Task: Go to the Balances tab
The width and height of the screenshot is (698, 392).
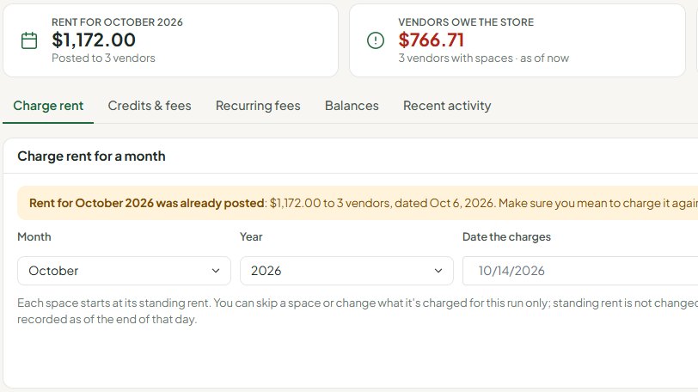Action: (x=352, y=106)
